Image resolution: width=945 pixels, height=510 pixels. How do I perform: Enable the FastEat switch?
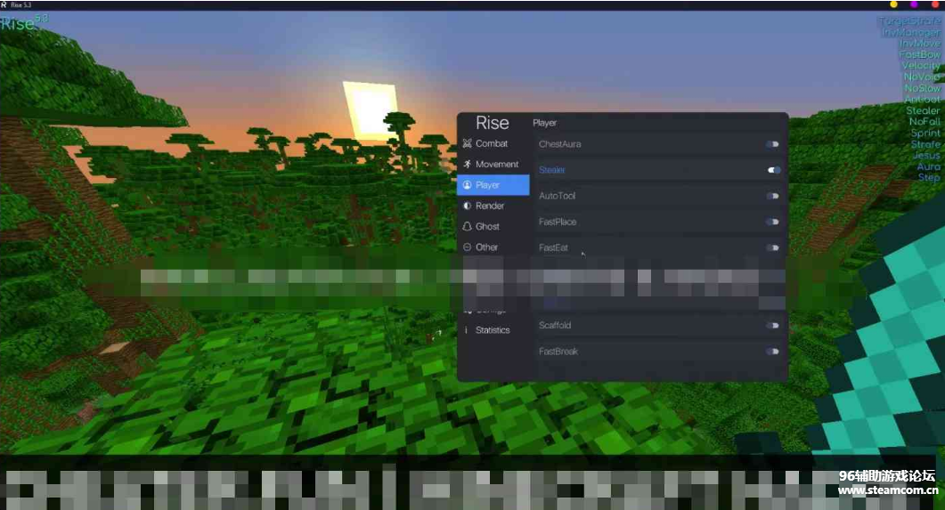point(772,247)
